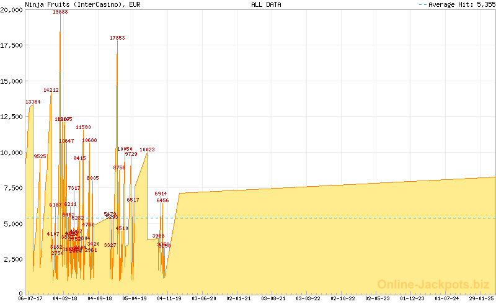Viewport: 496px width, 304px height.
Task: Click the Ninja Fruits (InterCasino) chart title
Action: pos(82,4)
